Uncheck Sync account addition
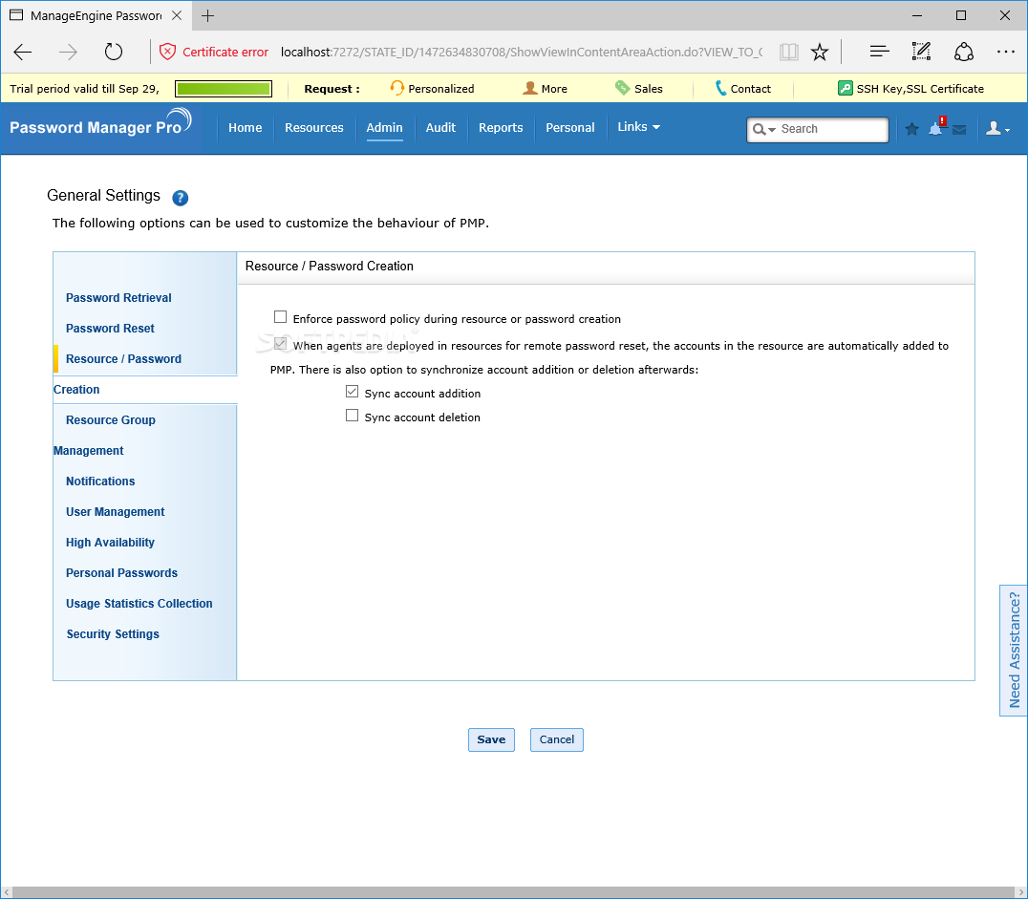Image resolution: width=1028 pixels, height=899 pixels. pyautogui.click(x=353, y=392)
